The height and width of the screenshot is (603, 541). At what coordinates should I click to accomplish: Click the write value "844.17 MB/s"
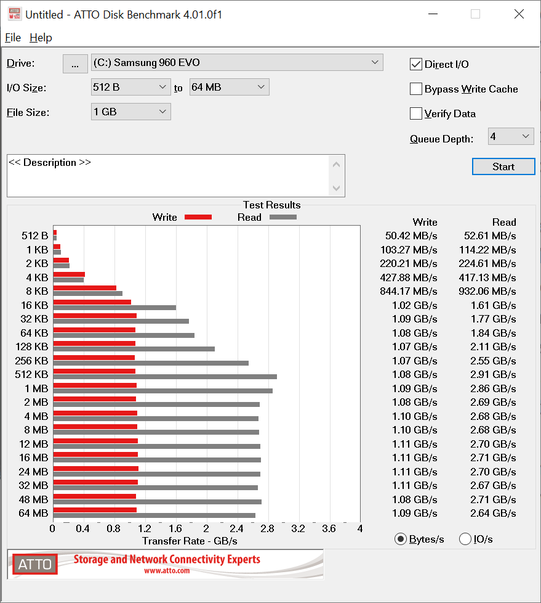pyautogui.click(x=409, y=291)
